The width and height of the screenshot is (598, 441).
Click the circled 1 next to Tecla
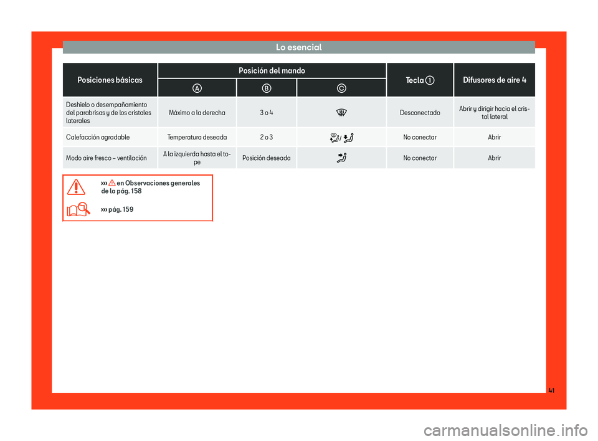point(430,80)
